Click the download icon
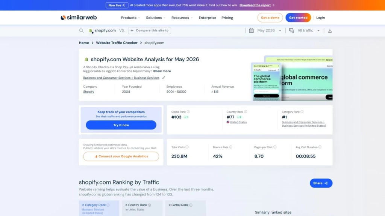 pos(330,31)
